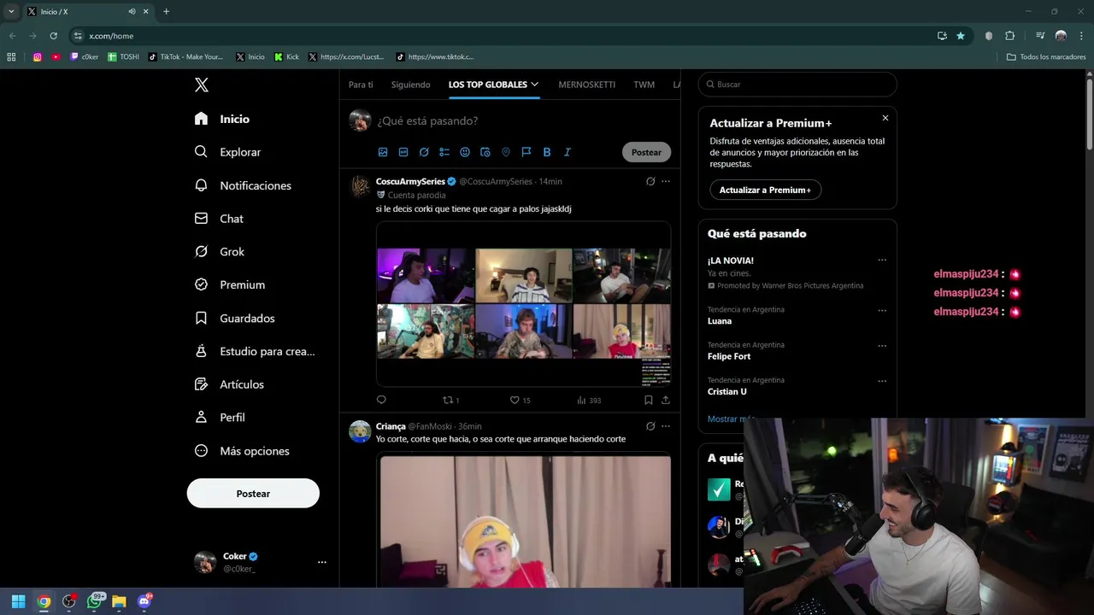This screenshot has height=615, width=1094.
Task: Open Grok in the sidebar
Action: point(220,252)
